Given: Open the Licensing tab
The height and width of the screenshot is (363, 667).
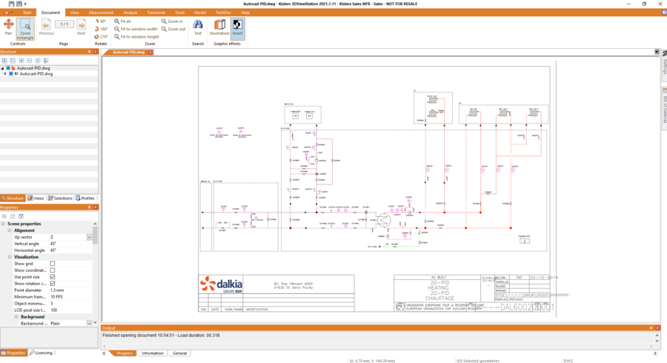Looking at the screenshot, I should pos(42,353).
